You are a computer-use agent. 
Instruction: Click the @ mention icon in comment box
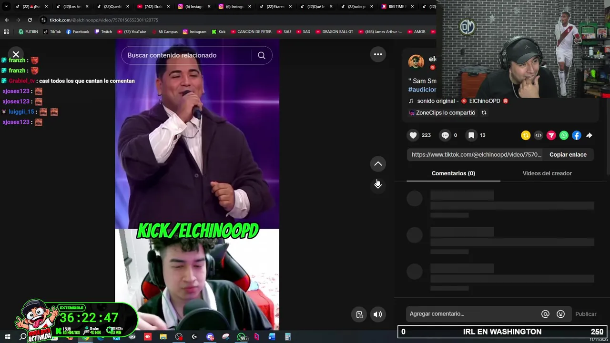(545, 314)
